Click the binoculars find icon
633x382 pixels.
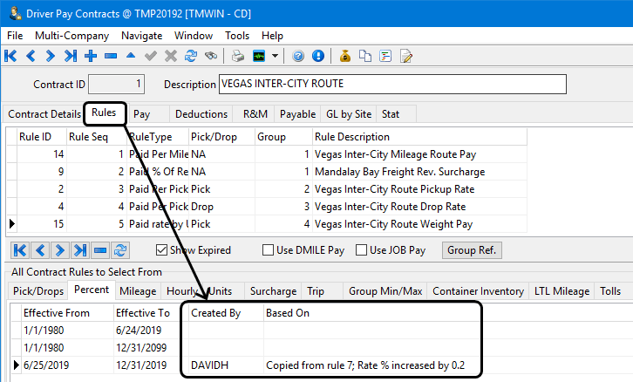(x=210, y=56)
